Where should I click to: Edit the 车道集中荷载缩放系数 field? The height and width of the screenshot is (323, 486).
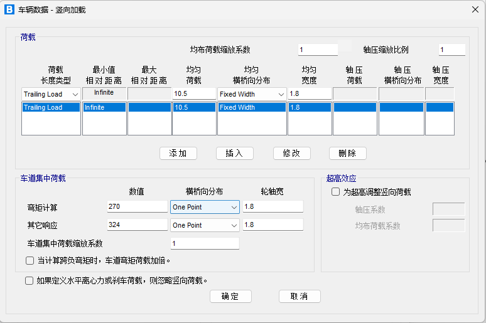tap(205, 243)
